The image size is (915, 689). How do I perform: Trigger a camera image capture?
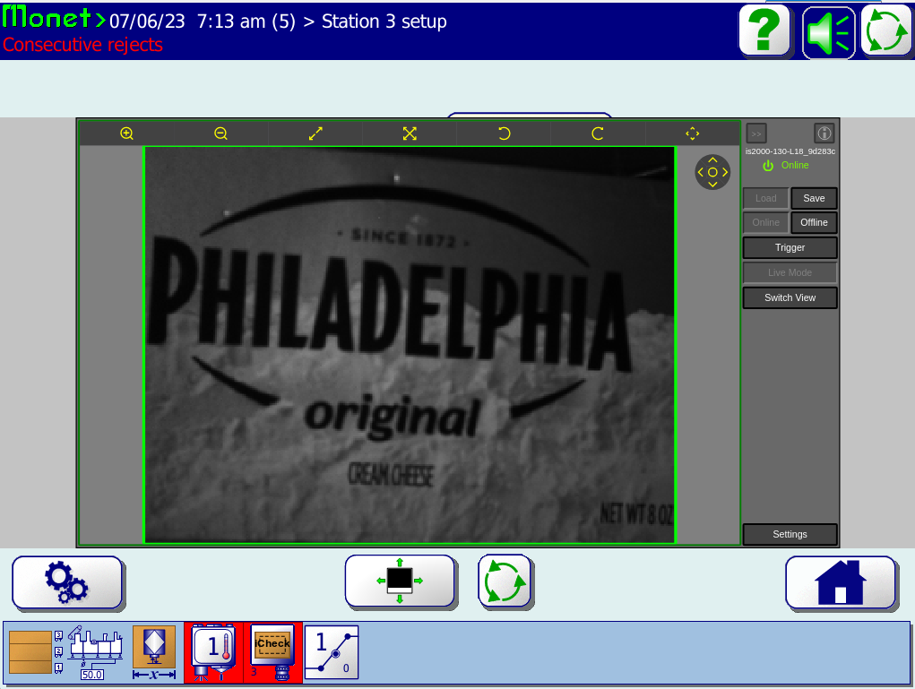point(790,248)
